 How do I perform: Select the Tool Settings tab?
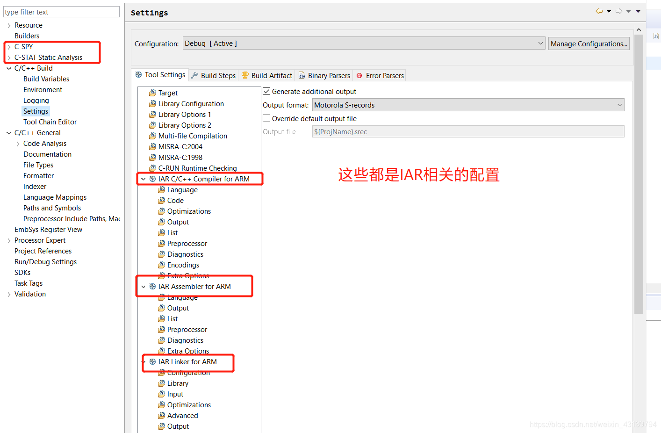coord(160,75)
